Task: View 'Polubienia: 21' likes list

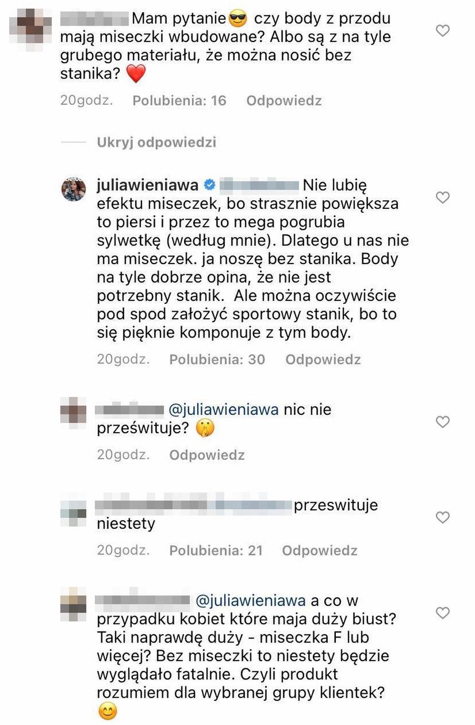Action: click(216, 551)
